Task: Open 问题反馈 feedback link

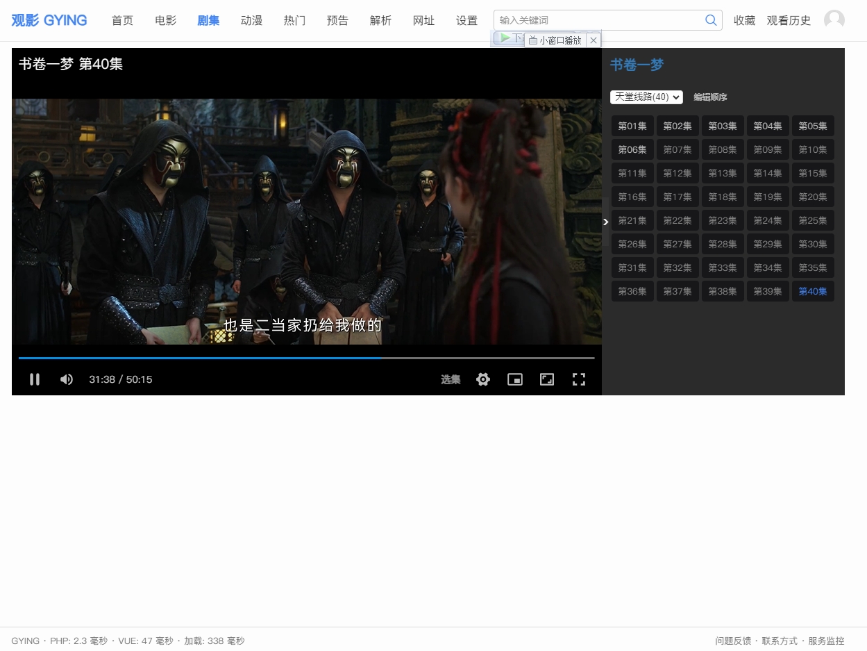Action: coord(733,641)
